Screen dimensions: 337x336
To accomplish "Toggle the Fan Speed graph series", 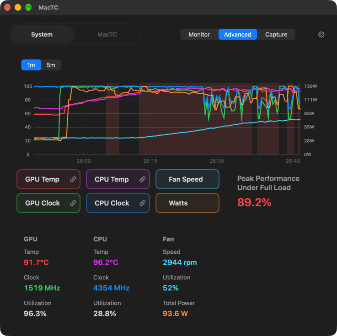I will click(187, 179).
